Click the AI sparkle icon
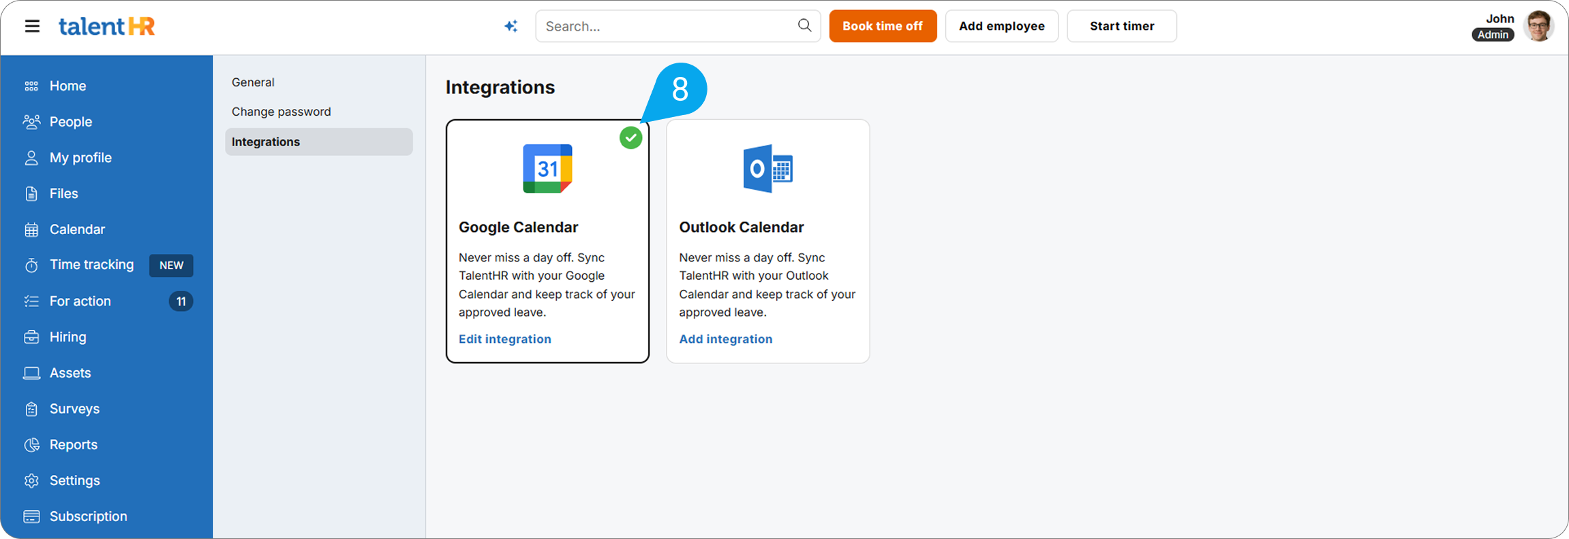This screenshot has height=539, width=1569. [511, 27]
